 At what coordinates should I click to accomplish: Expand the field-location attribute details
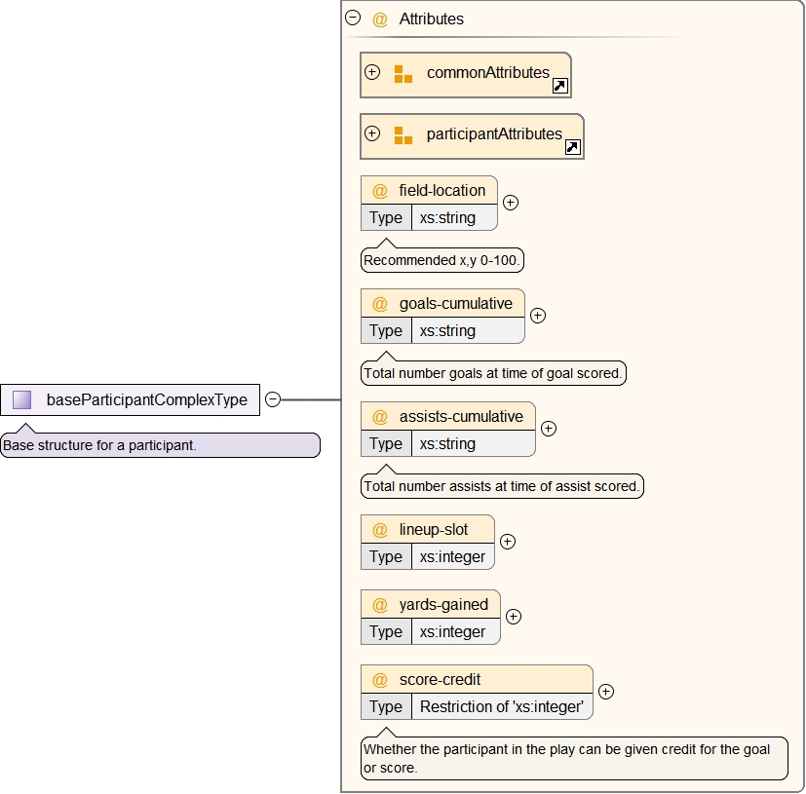[x=510, y=203]
